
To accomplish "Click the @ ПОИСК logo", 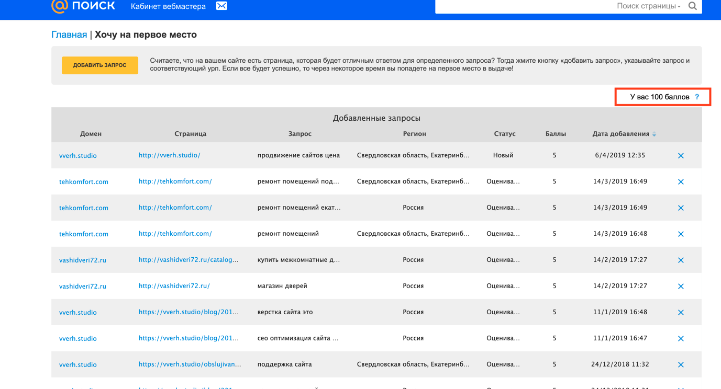I will tap(83, 6).
